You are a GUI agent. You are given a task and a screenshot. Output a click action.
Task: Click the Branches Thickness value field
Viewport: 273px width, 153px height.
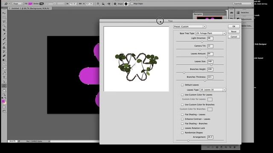[x=210, y=77]
